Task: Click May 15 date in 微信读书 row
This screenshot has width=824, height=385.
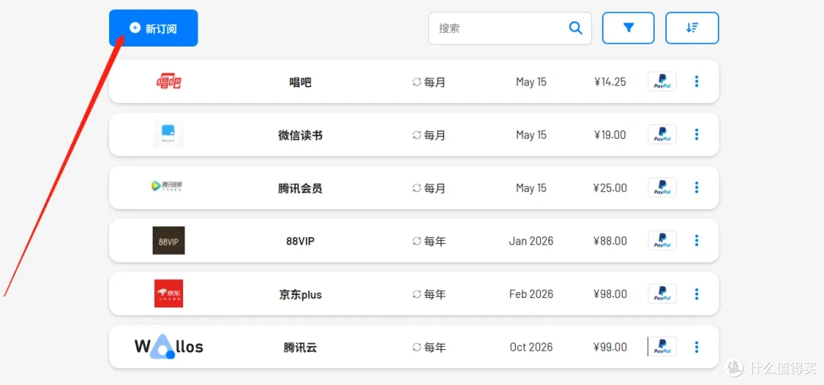Action: [x=531, y=135]
